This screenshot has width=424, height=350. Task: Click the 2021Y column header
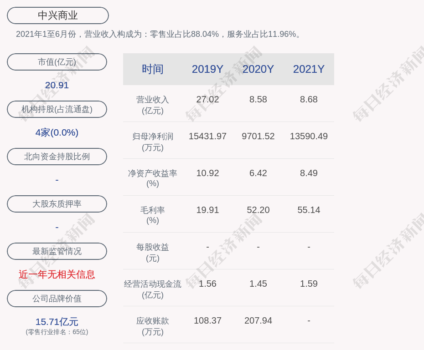[x=309, y=69]
